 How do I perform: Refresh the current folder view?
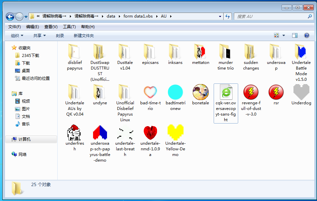(x=228, y=16)
